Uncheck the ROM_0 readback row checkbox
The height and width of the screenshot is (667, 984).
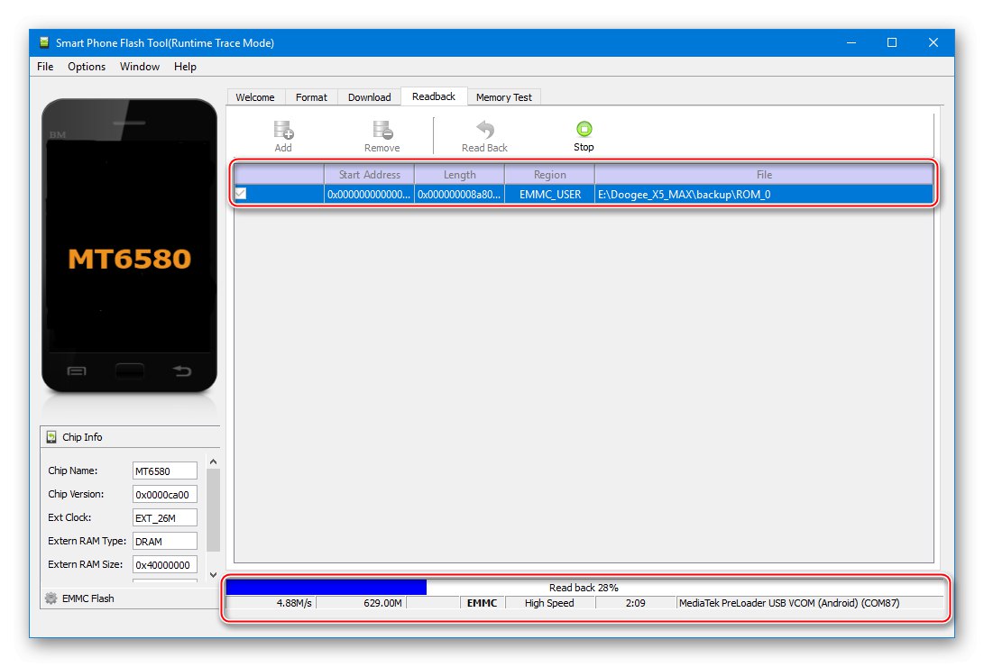(x=241, y=194)
